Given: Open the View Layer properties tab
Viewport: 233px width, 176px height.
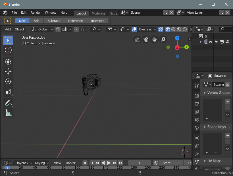Looking at the screenshot, I should point(197,112).
